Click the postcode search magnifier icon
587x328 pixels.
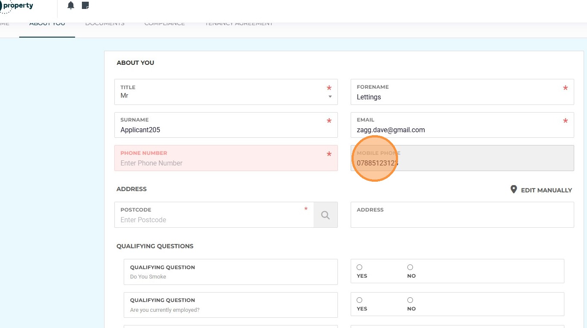(325, 215)
